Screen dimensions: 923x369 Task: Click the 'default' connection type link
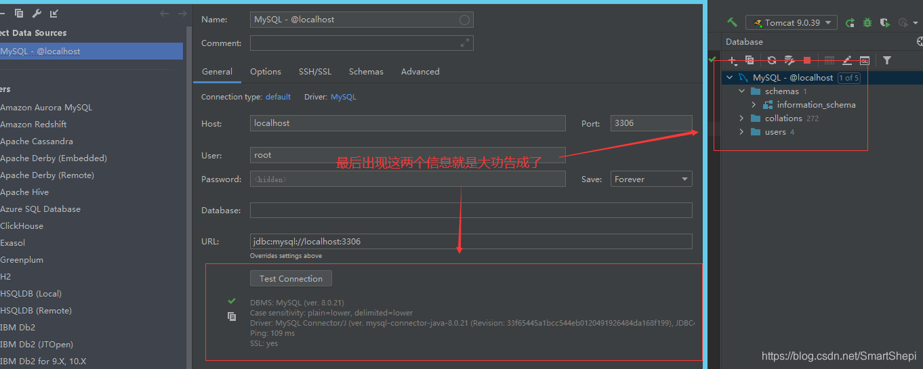(x=278, y=97)
